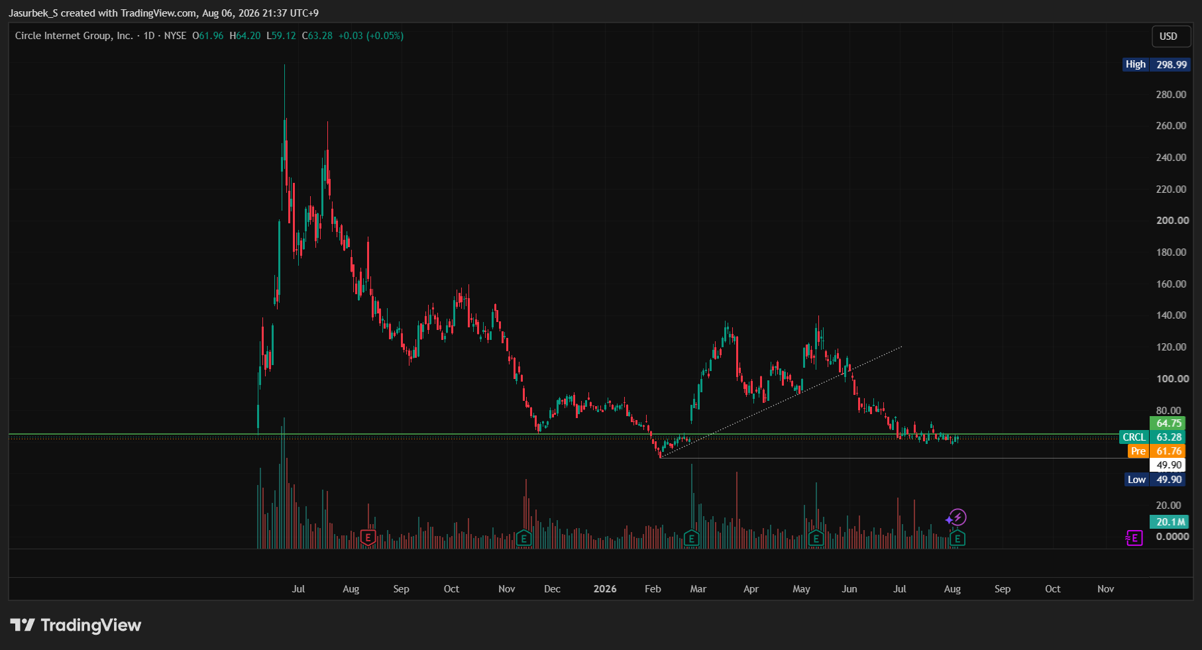
Task: Click the Dec label on the time axis
Action: point(552,589)
